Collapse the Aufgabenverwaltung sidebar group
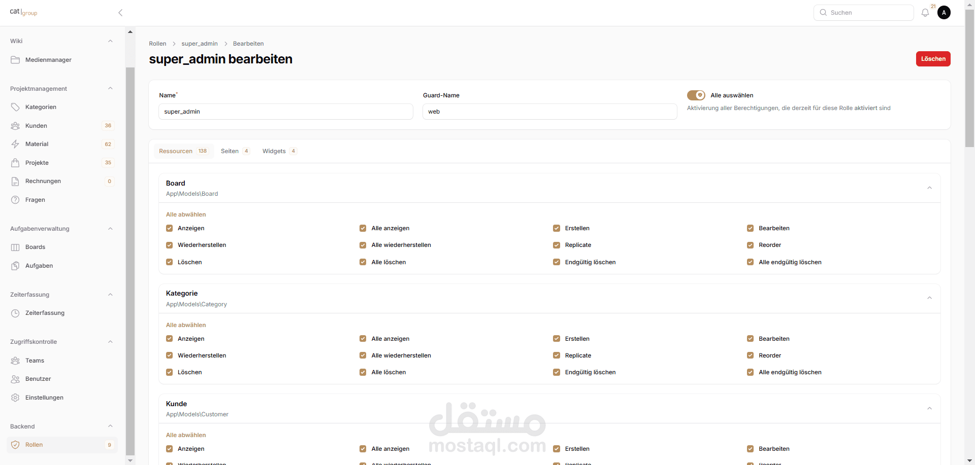The image size is (975, 465). [110, 229]
